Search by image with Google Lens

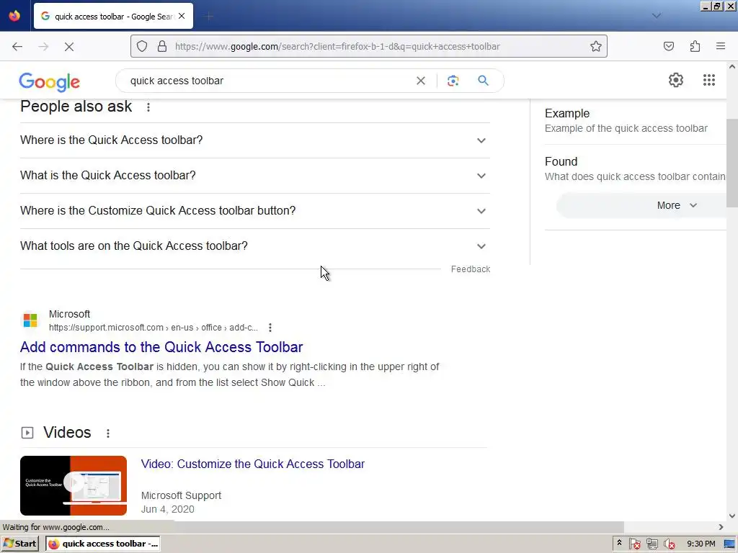point(453,81)
